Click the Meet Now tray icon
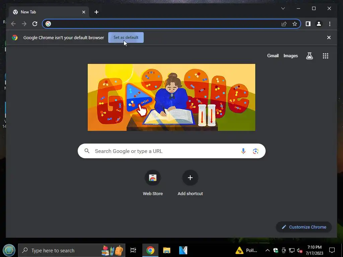Screen dimensions: 343x257 [283, 250]
